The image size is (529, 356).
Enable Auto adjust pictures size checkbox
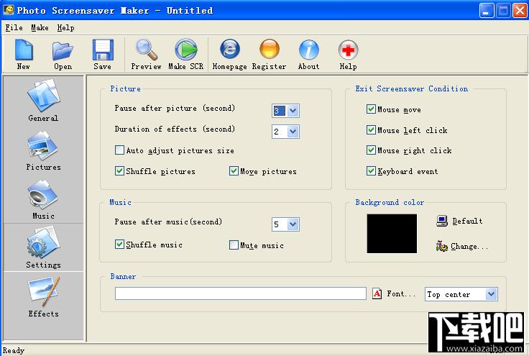[x=119, y=150]
